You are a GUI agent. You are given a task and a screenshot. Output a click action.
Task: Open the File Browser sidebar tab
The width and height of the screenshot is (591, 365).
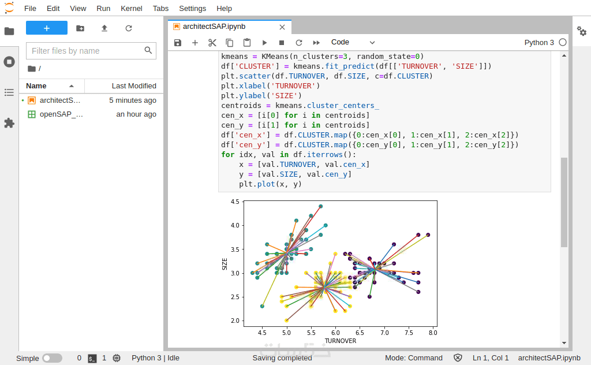[9, 31]
